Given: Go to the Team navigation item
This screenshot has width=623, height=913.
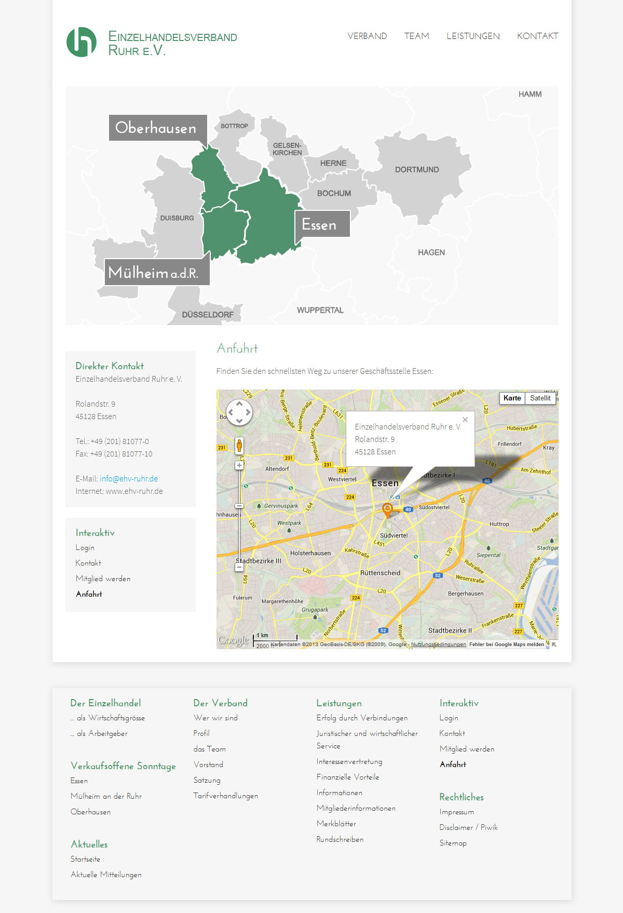Looking at the screenshot, I should pos(416,36).
